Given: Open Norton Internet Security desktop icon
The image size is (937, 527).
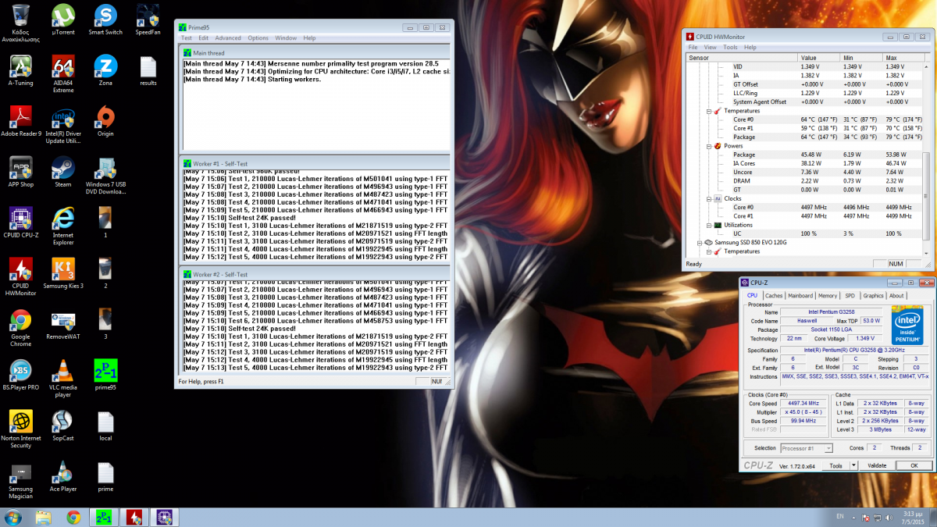Looking at the screenshot, I should point(20,429).
